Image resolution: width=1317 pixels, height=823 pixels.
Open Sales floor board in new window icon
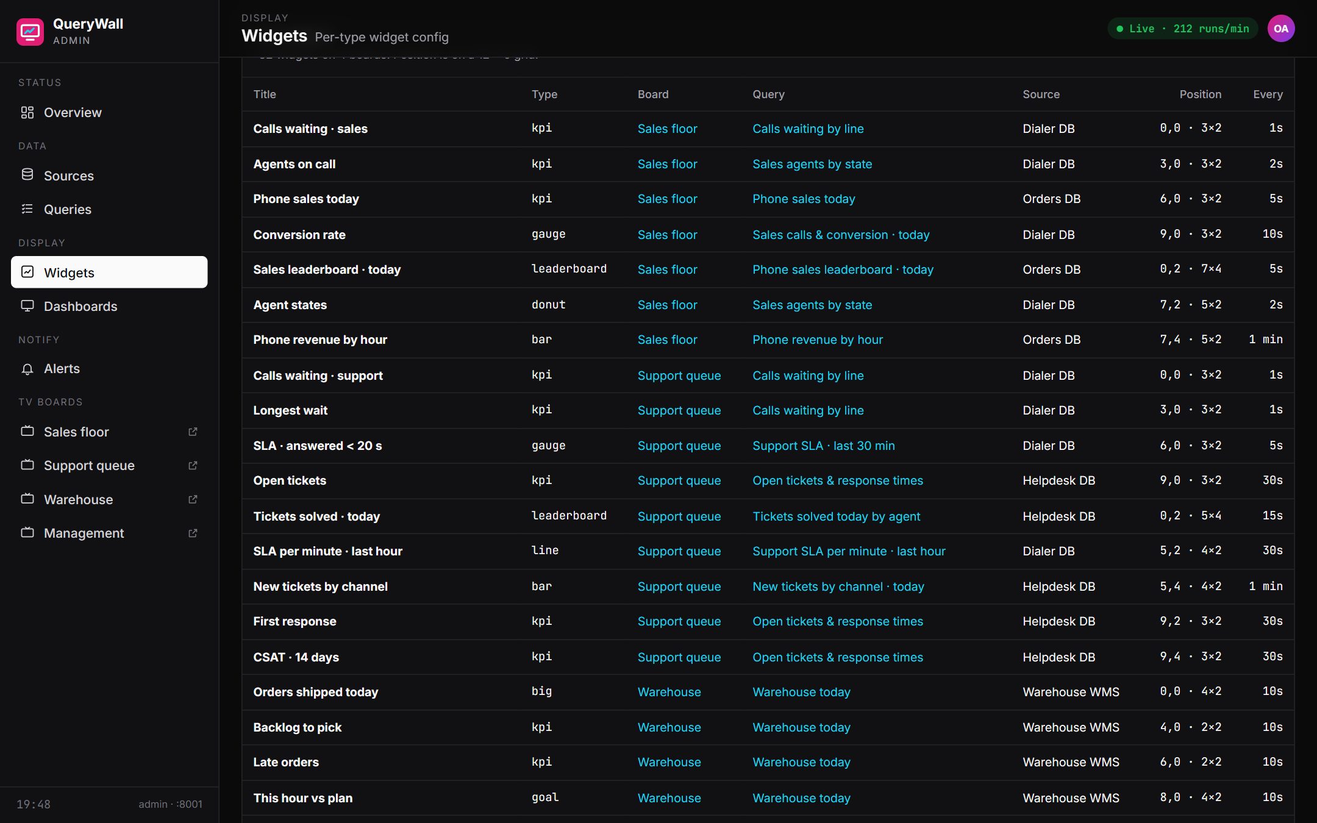click(x=193, y=432)
